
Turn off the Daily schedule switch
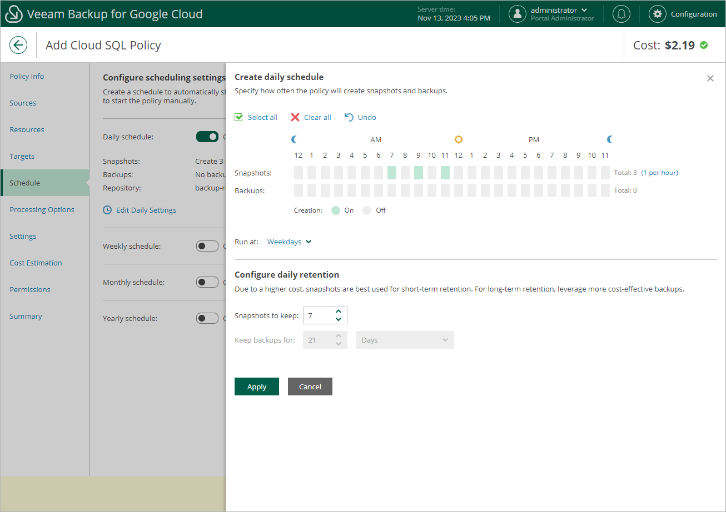pos(207,137)
